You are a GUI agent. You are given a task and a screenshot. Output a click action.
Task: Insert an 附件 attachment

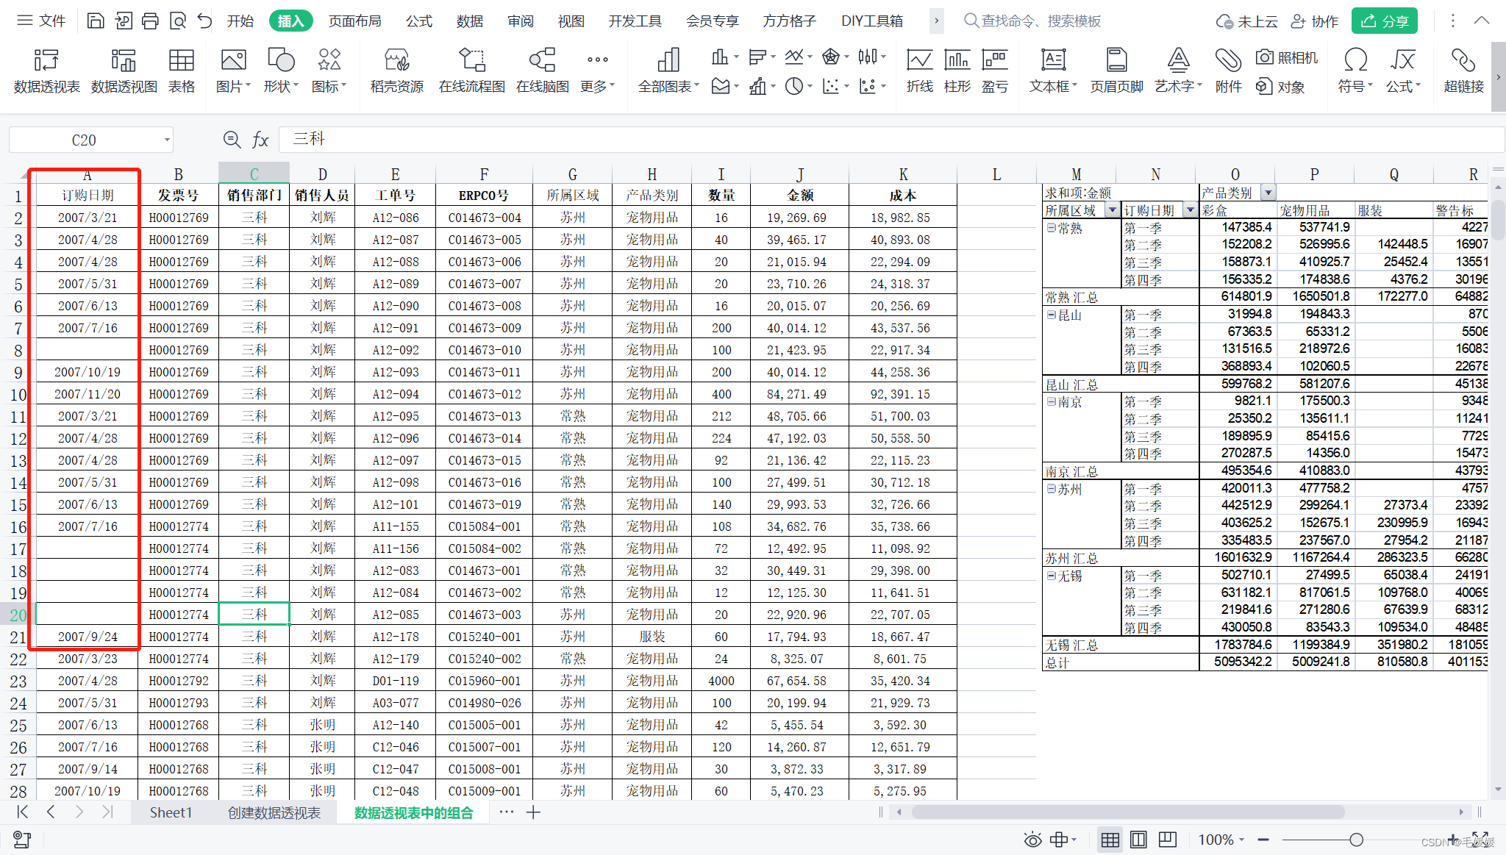(1228, 71)
